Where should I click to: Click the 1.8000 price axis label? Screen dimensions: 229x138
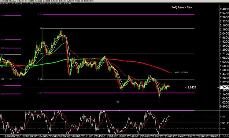coord(224,50)
